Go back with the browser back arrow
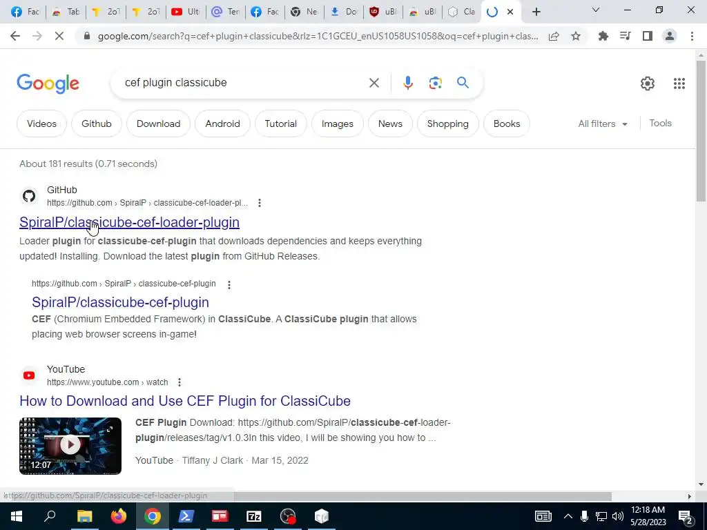 click(15, 36)
